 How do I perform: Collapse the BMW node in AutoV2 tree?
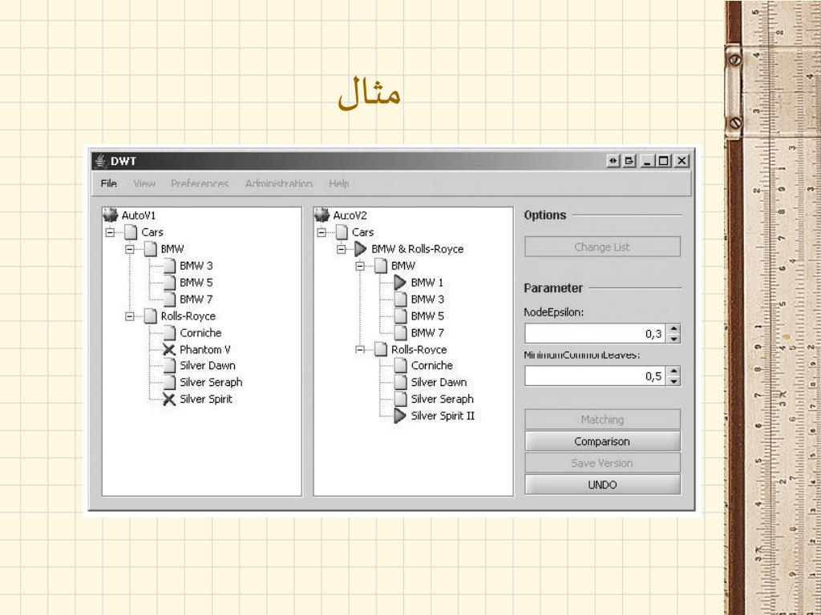point(360,266)
